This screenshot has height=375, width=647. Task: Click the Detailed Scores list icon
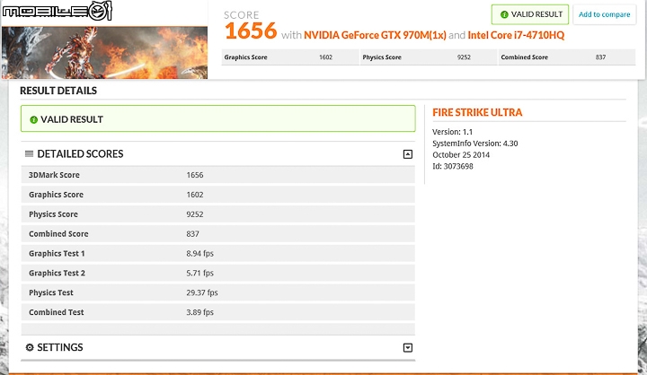(x=29, y=153)
